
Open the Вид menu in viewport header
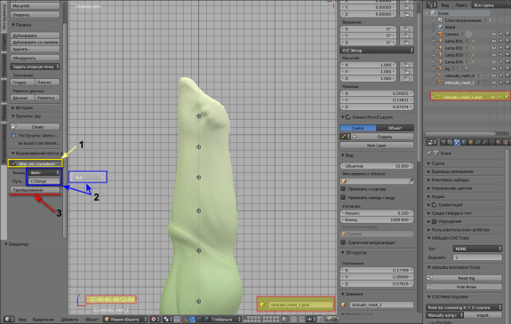(x=22, y=320)
